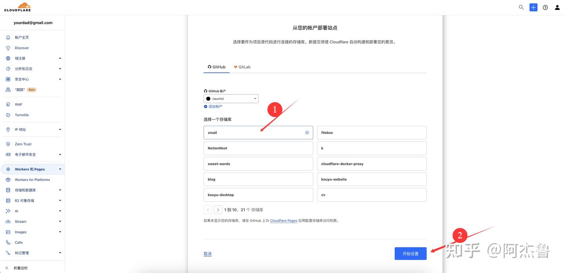This screenshot has height=273, width=565.
Task: Click the Cloudflare logo
Action: 17,7
